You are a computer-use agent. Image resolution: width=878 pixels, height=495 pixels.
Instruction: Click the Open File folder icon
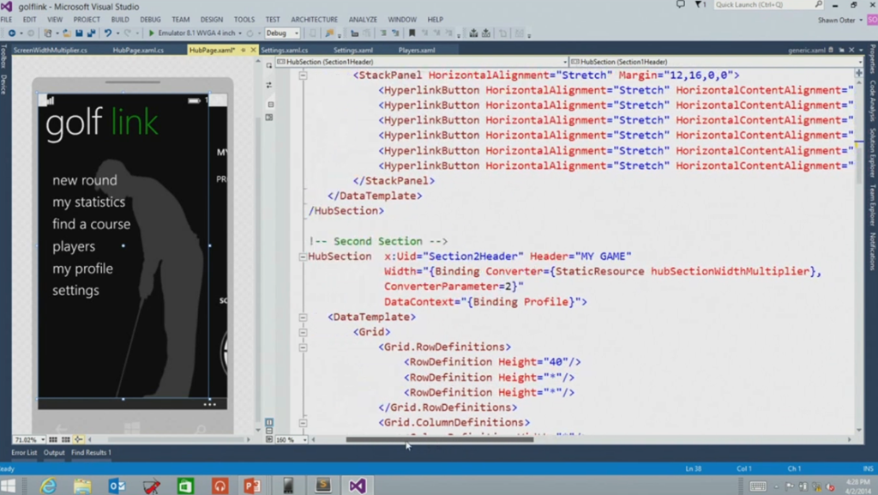pos(67,33)
